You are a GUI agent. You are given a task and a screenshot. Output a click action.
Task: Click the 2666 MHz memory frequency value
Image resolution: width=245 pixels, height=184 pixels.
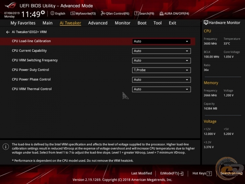coord(210,95)
